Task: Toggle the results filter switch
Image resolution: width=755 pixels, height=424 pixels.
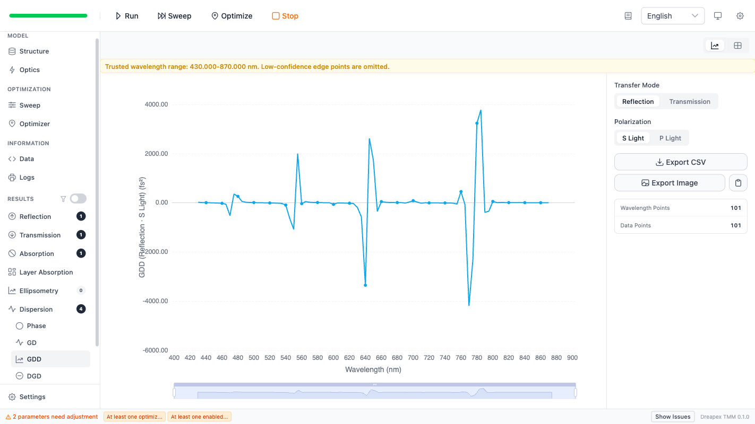Action: [78, 198]
